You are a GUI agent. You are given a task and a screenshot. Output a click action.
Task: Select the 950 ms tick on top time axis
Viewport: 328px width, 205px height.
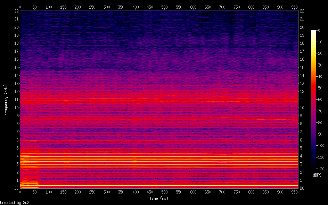[295, 7]
